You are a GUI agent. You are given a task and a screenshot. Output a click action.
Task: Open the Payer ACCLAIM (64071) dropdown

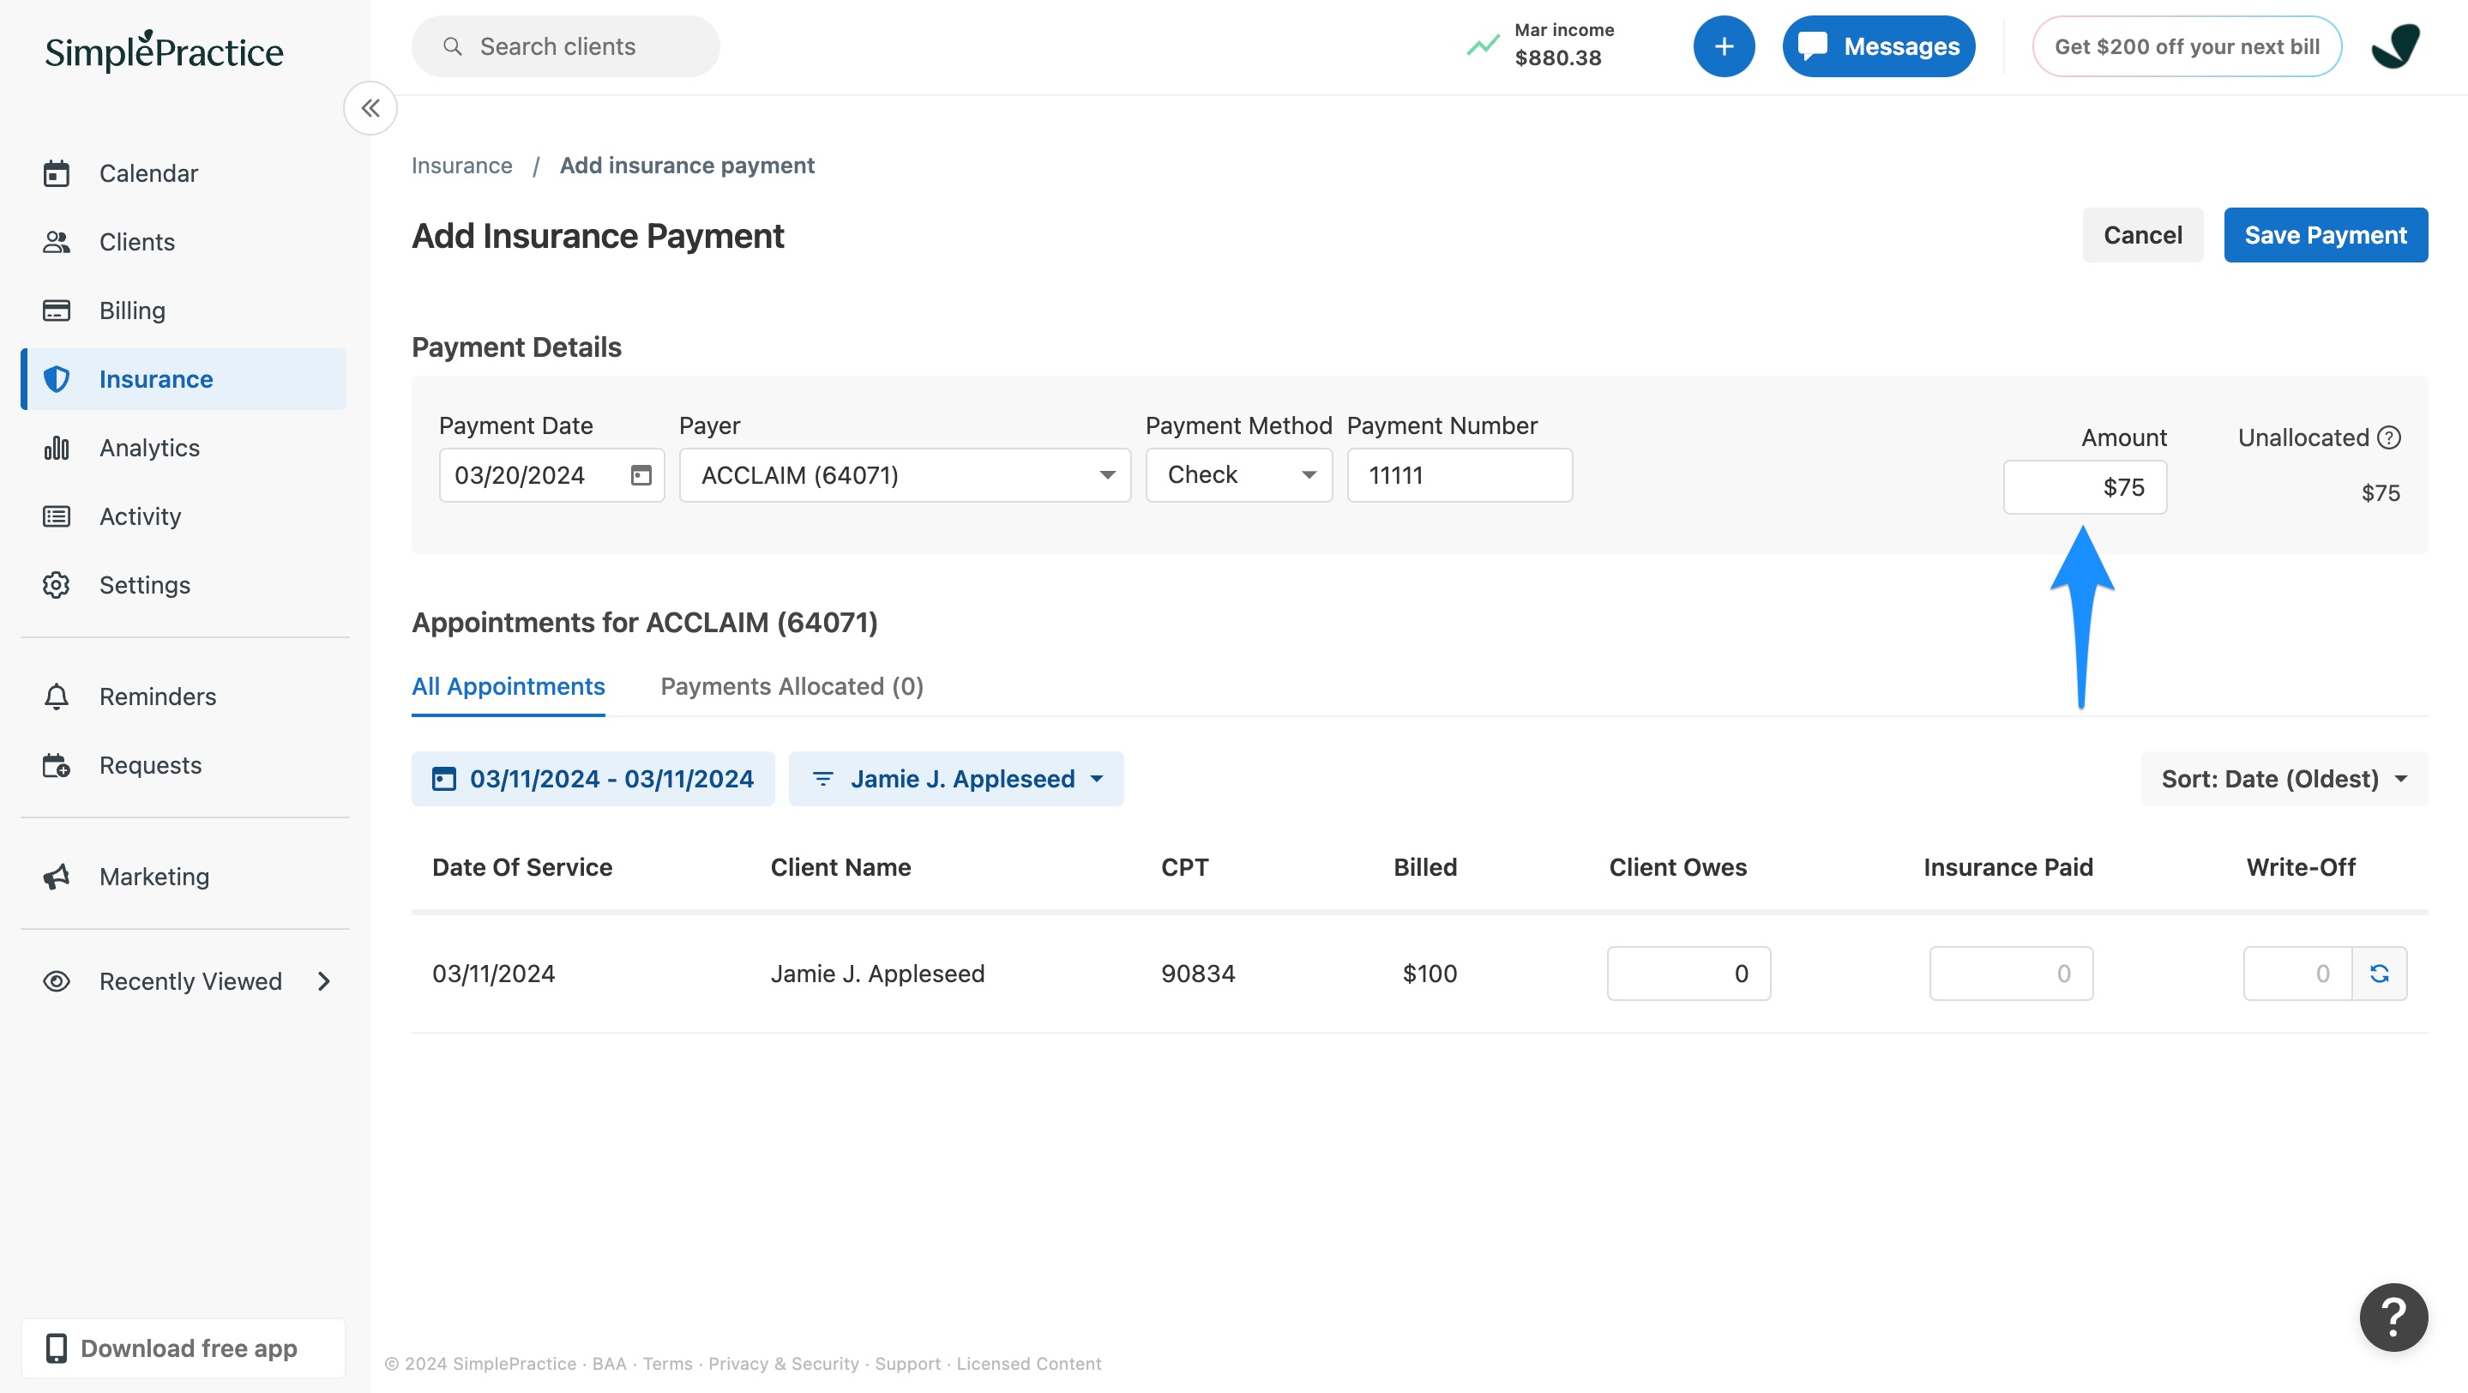click(905, 475)
